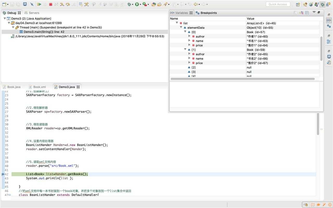This screenshot has height=208, width=333.
Task: Expand the "售价2" price field
Action: pyautogui.click(x=189, y=63)
